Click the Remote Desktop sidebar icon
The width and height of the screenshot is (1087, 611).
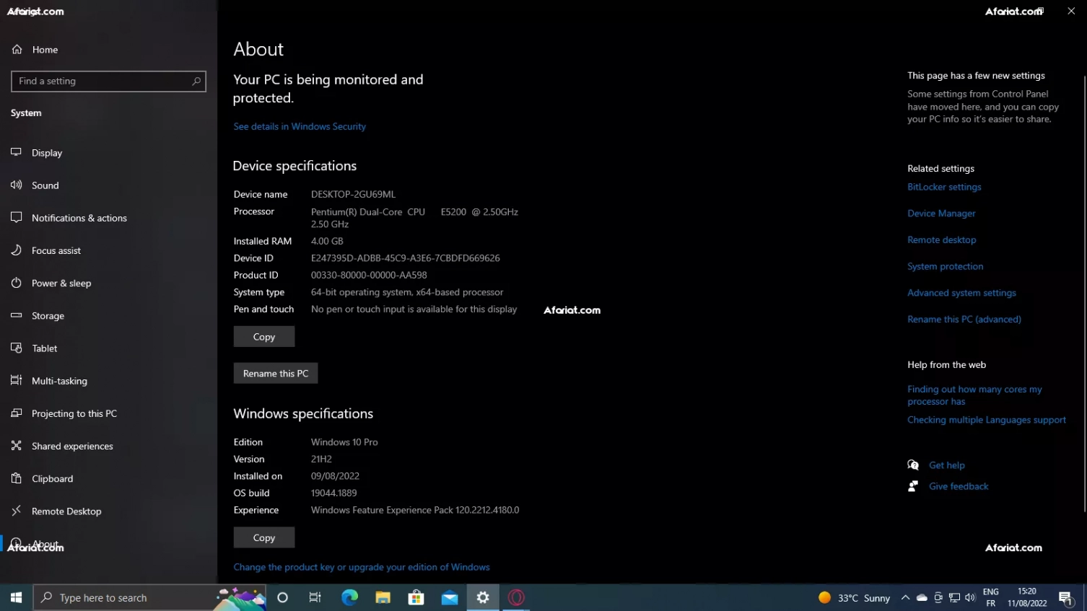16,511
